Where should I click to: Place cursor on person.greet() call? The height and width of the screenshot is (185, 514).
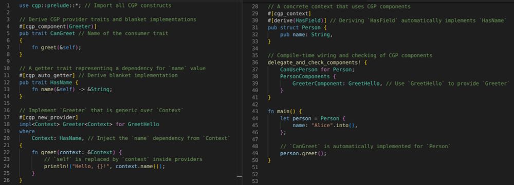pos(303,153)
